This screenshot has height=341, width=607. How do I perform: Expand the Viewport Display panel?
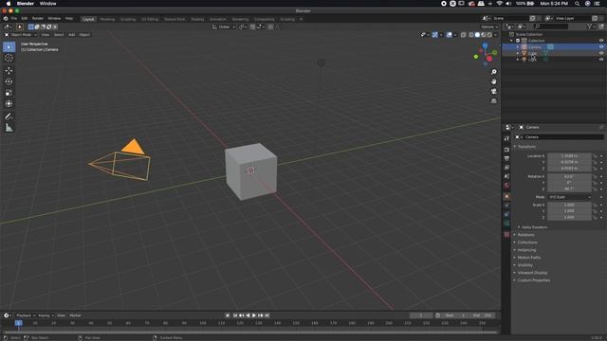pos(532,273)
